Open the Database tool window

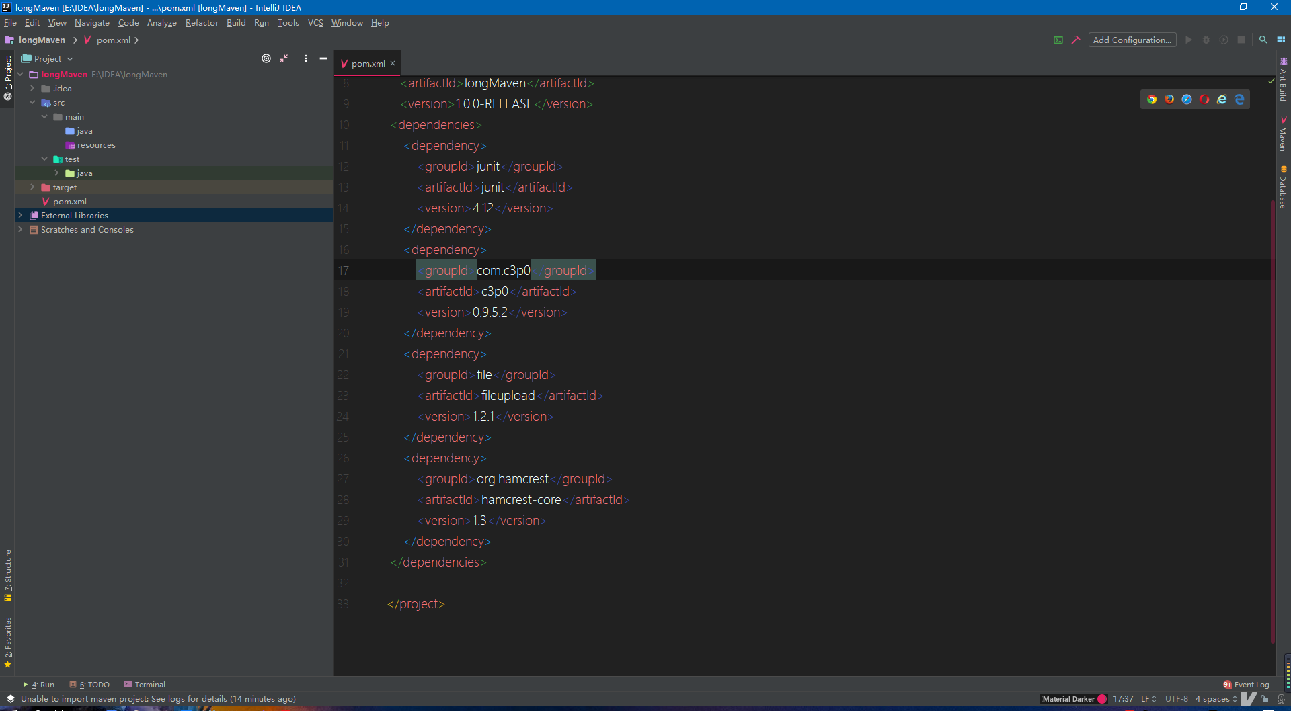[x=1283, y=187]
